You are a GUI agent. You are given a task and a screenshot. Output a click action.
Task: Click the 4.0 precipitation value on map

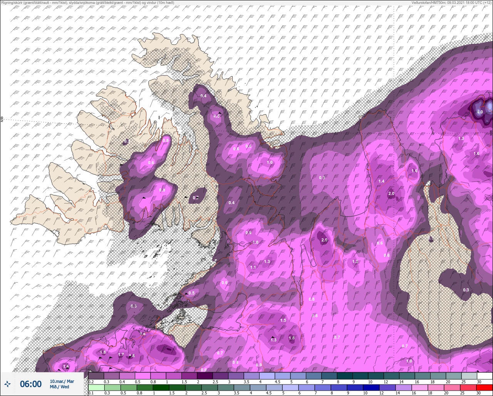480,112
